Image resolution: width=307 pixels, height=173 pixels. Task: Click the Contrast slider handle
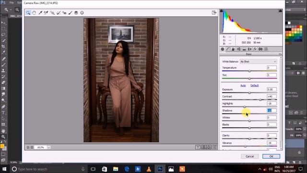(260, 99)
